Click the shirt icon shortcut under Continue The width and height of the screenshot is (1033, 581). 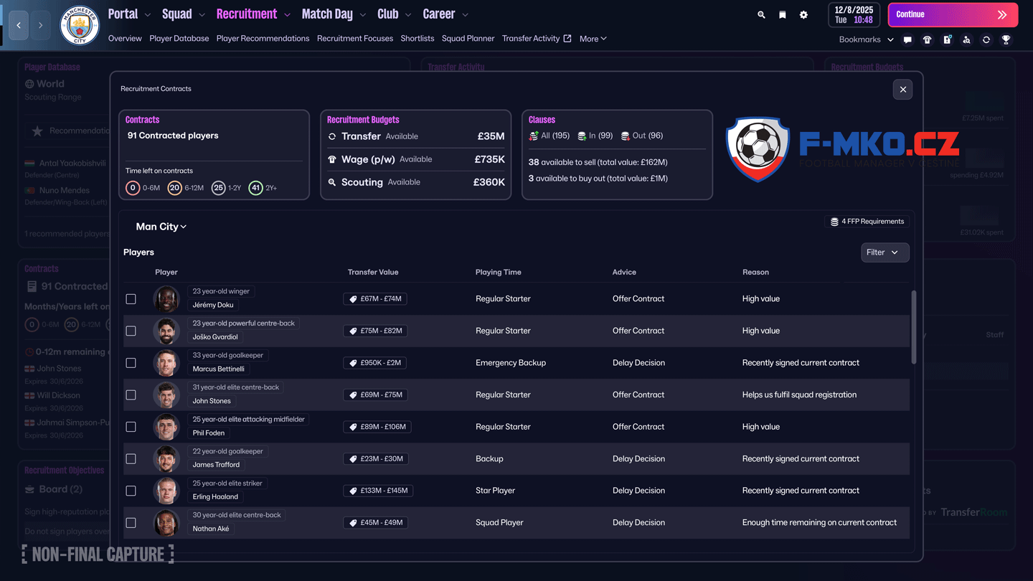pos(927,40)
